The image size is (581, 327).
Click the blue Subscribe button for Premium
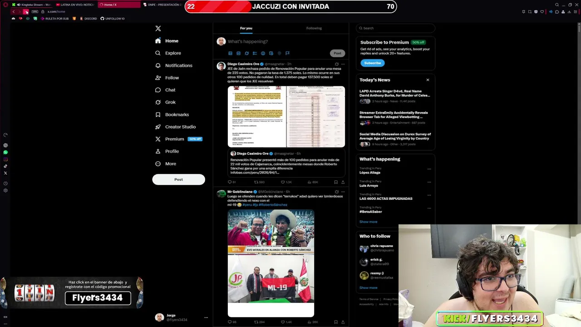(x=372, y=63)
